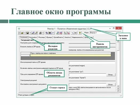Click the table column header for file or folder path

pyautogui.click(x=71, y=53)
